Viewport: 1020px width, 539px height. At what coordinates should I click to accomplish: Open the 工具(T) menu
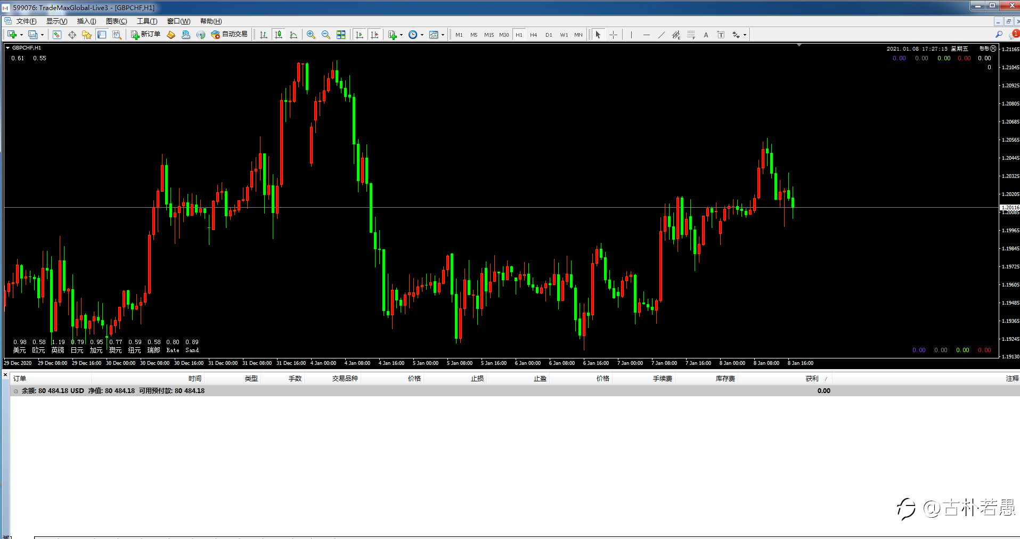coord(147,21)
